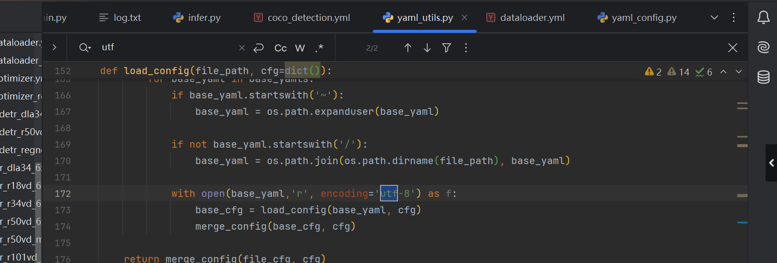Open the log.txt editor tab
The height and width of the screenshot is (263, 777).
click(x=120, y=18)
